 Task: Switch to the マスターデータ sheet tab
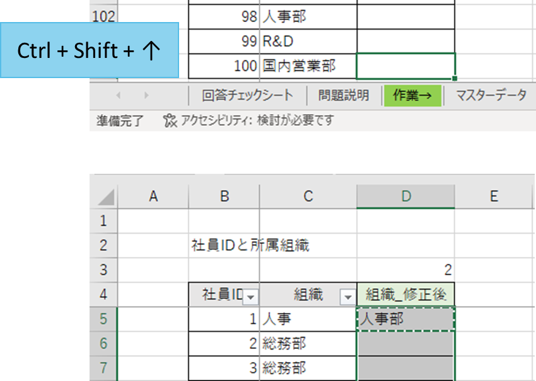[x=491, y=95]
